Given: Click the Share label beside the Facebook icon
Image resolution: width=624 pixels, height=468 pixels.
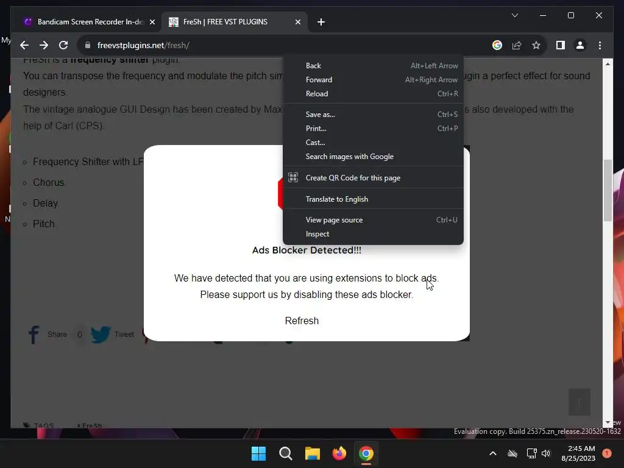Looking at the screenshot, I should 57,335.
